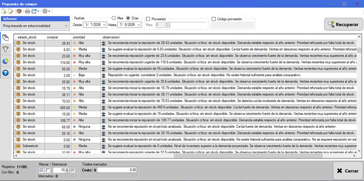Image resolution: width=364 pixels, height=181 pixels.
Task: Click the Cerrar button
Action: click(x=348, y=171)
